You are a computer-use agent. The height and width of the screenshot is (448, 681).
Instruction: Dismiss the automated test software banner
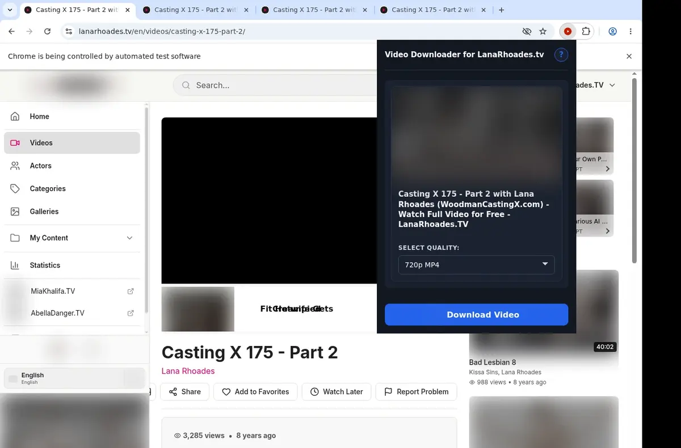pos(629,56)
